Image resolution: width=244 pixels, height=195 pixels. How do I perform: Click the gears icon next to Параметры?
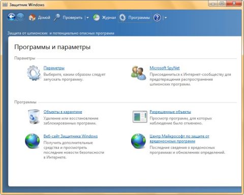click(34, 73)
